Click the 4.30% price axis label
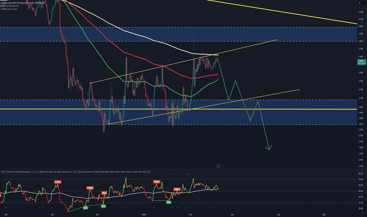Image resolution: width=367 pixels, height=217 pixels. [361, 81]
